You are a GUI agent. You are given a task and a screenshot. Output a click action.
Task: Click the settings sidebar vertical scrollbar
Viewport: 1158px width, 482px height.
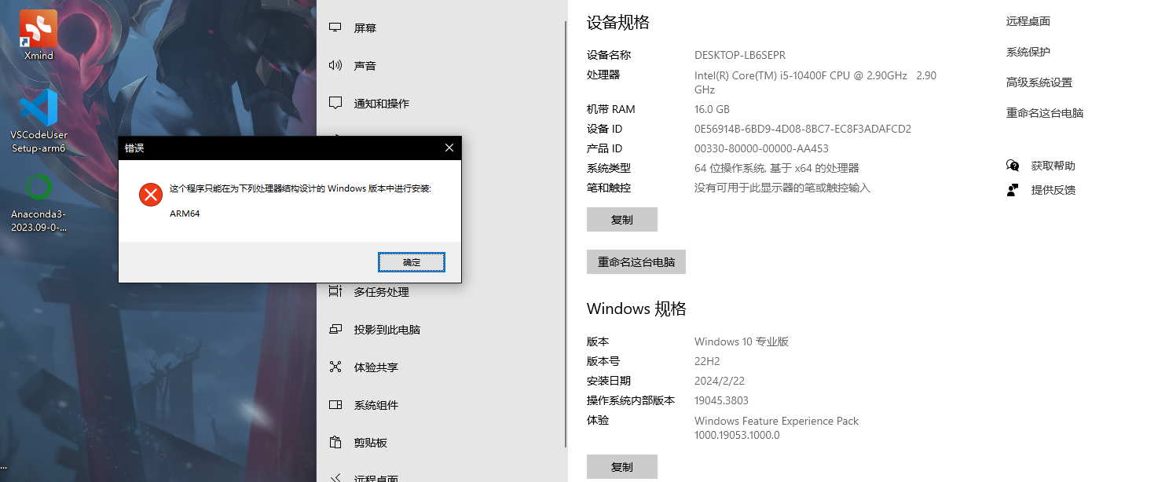point(566,234)
